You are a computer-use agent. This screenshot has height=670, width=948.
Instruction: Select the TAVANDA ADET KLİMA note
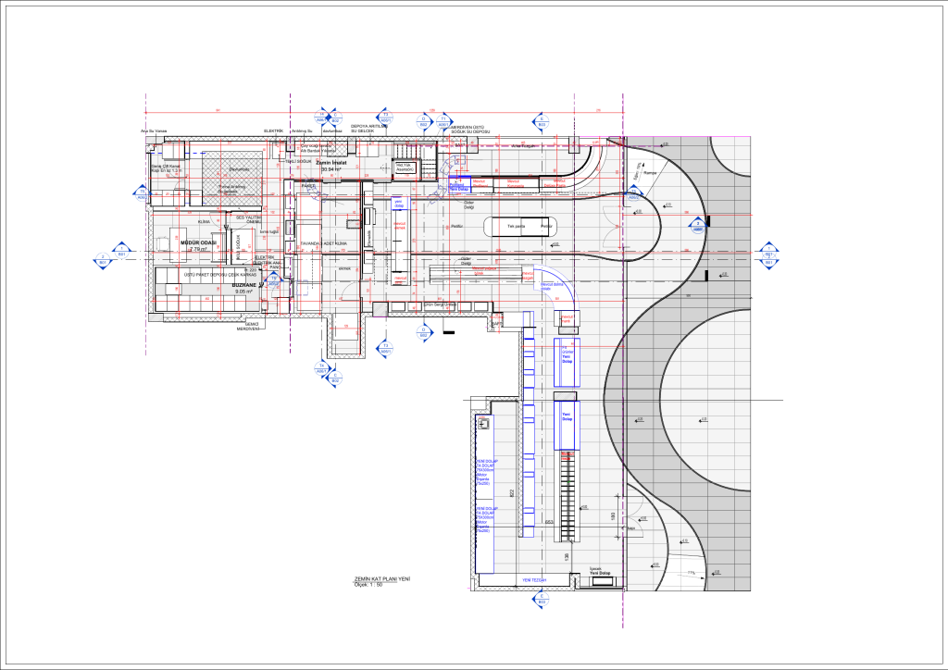coord(324,243)
